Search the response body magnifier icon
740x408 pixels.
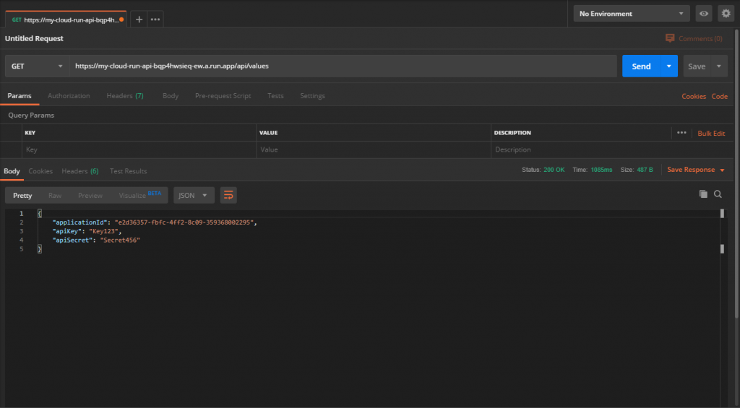(x=718, y=194)
